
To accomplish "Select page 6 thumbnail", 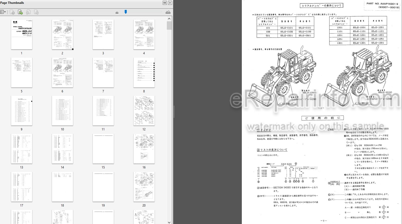I will tap(62, 73).
